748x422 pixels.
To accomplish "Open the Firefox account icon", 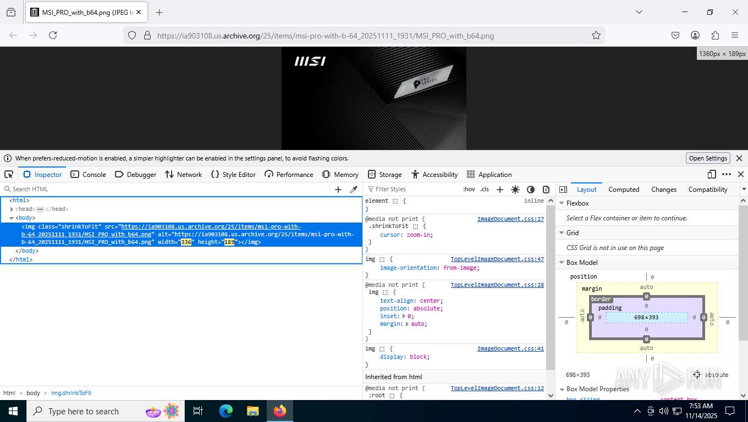I will pos(695,35).
